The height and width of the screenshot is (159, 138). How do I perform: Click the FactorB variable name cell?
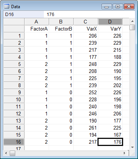click(61, 29)
